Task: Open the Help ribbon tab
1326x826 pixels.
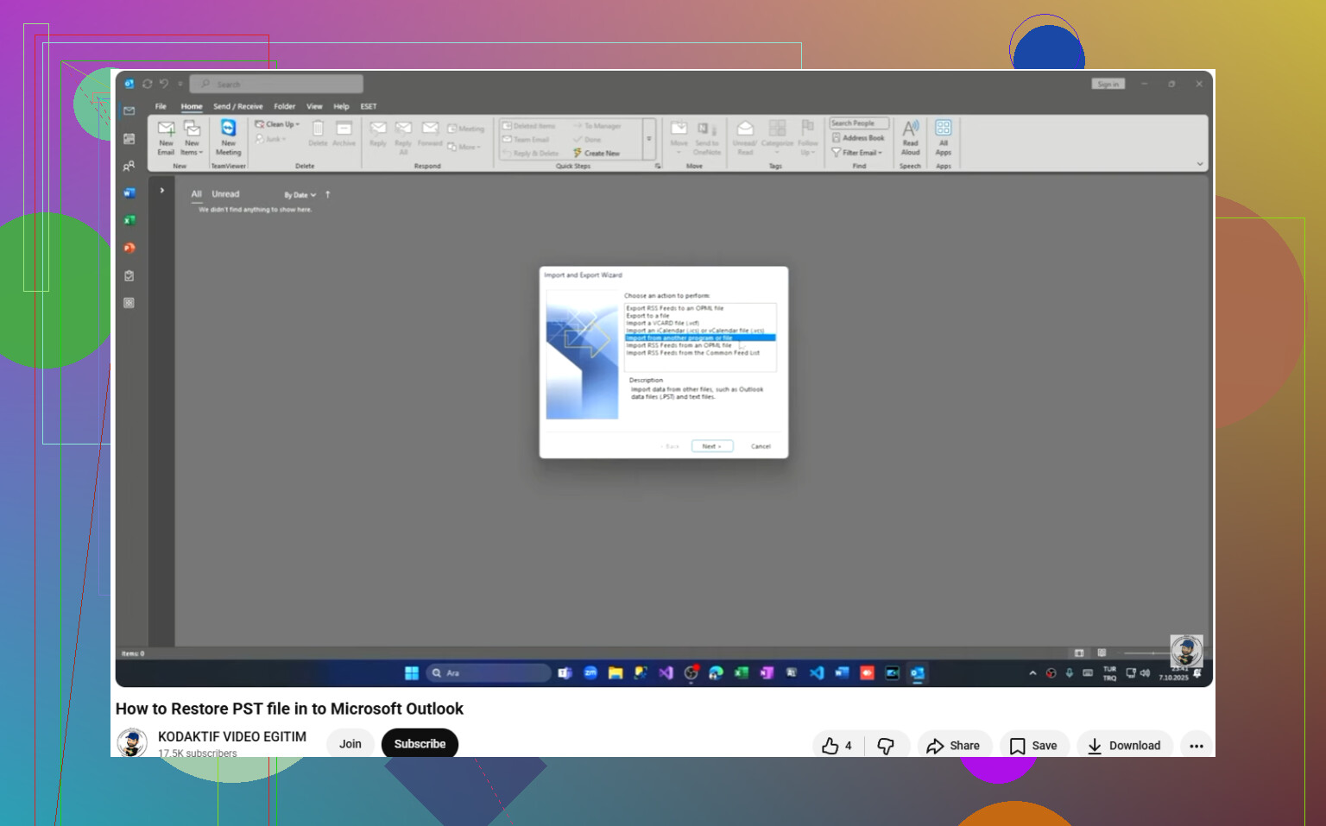Action: [x=342, y=106]
